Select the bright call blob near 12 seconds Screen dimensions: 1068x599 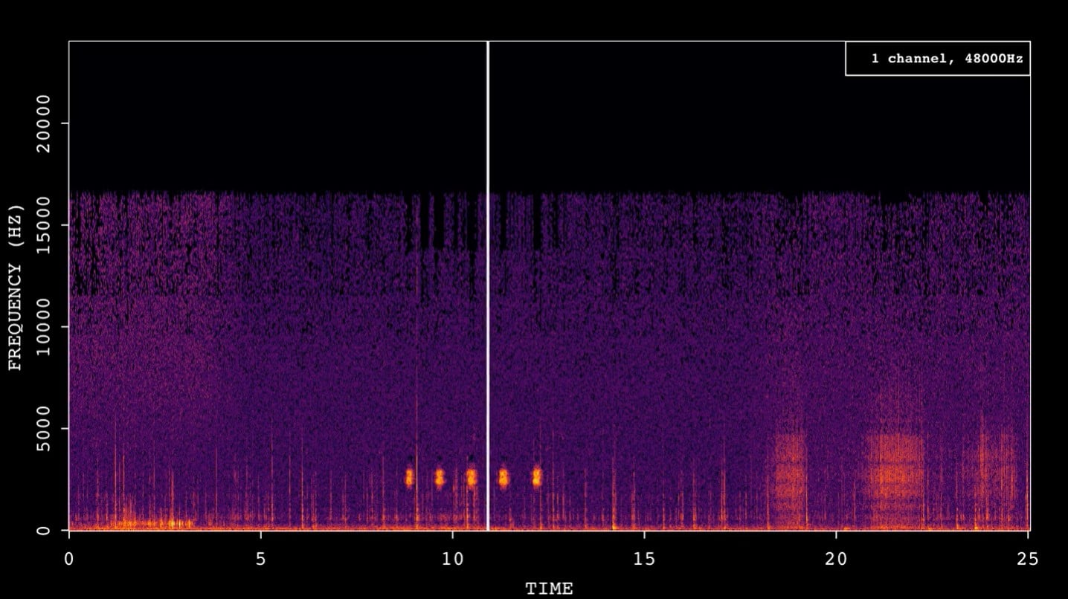point(537,476)
